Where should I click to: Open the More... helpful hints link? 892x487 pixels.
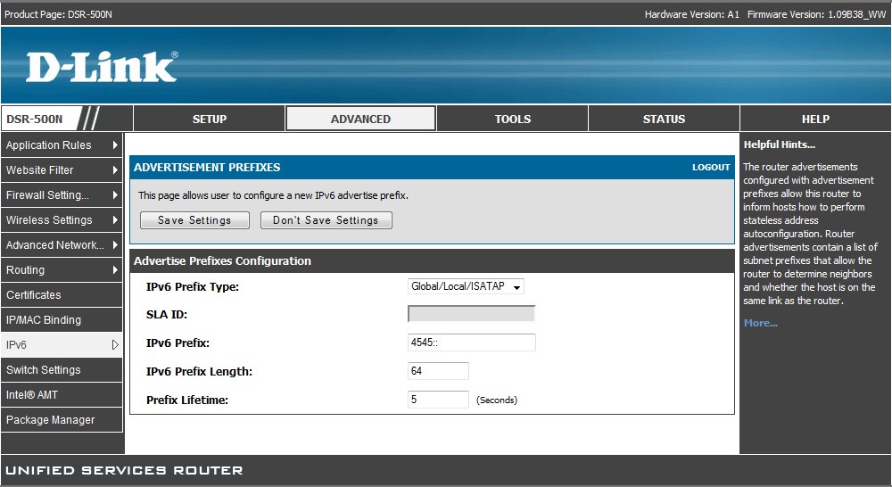click(x=761, y=323)
